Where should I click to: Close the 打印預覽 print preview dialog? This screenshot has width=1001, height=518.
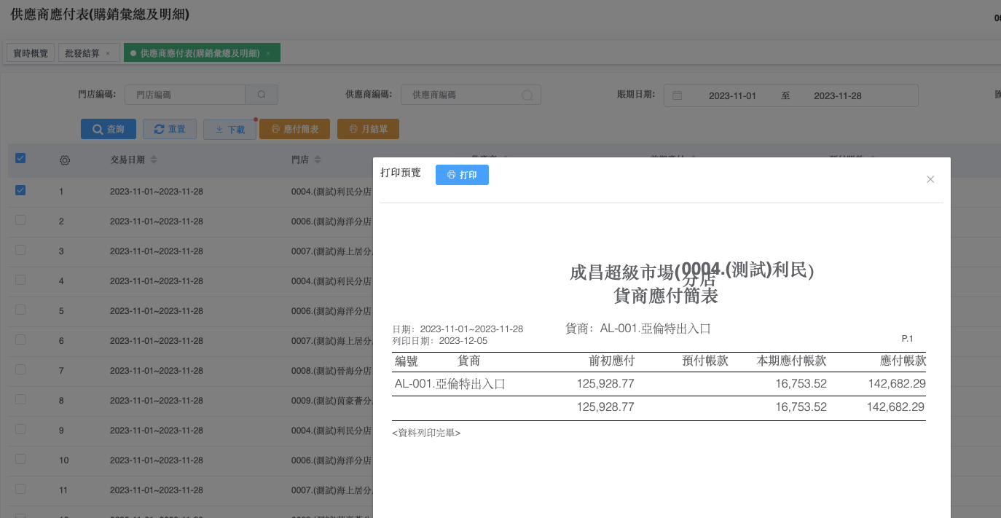pos(930,179)
